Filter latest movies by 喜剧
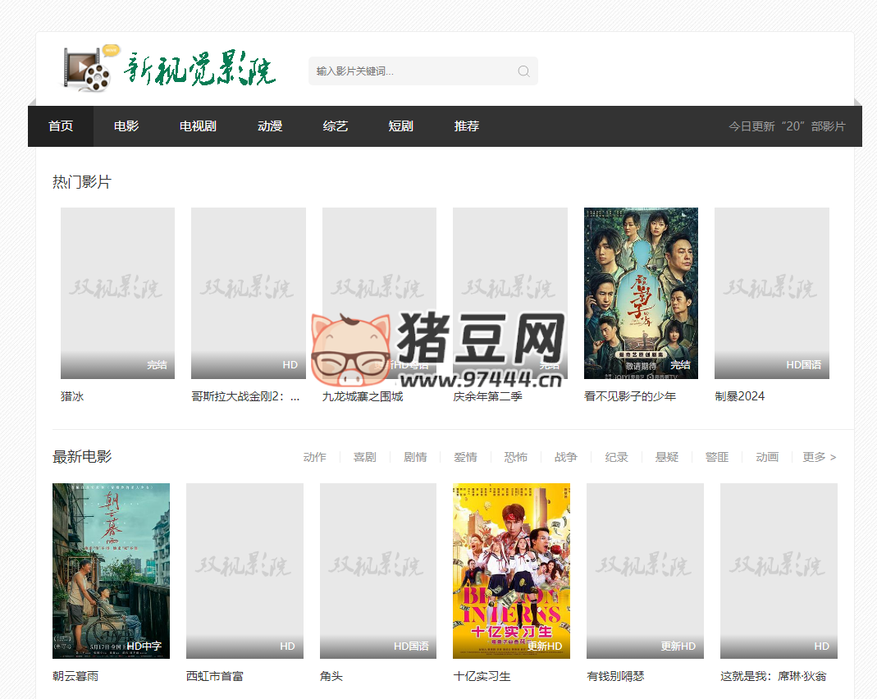 pos(365,457)
